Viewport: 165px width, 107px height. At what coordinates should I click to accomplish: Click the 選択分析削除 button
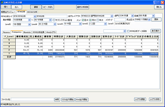coord(82,7)
